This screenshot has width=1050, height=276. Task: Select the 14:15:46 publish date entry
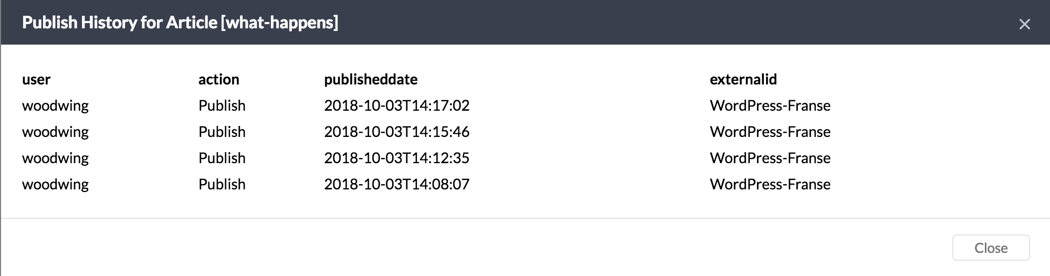[396, 132]
